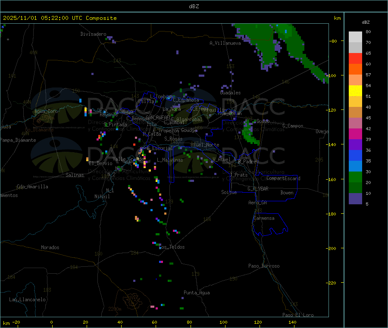Click the 'J_Prats' place label
This screenshot has height=328, width=388.
coord(239,175)
